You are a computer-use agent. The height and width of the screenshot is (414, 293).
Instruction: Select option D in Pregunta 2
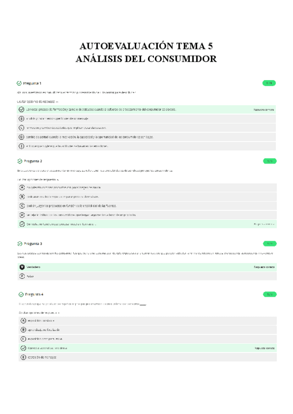click(22, 215)
